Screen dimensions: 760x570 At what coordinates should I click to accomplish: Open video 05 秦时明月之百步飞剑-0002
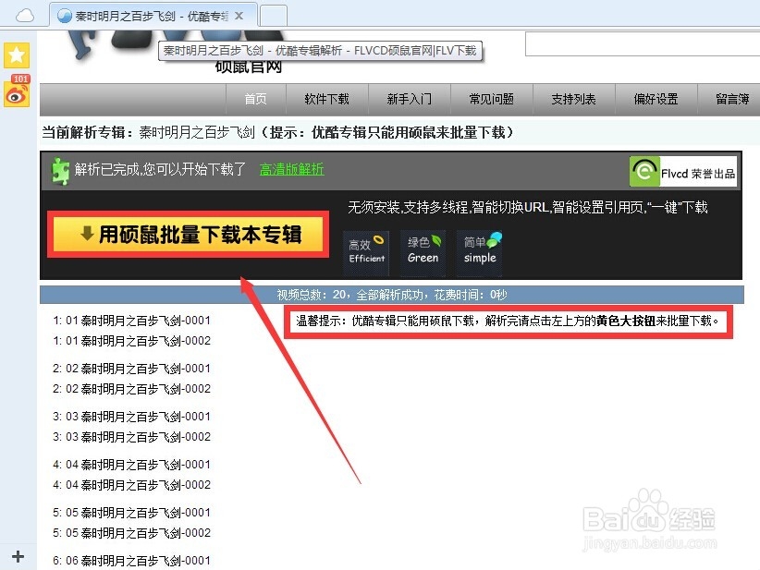point(132,533)
